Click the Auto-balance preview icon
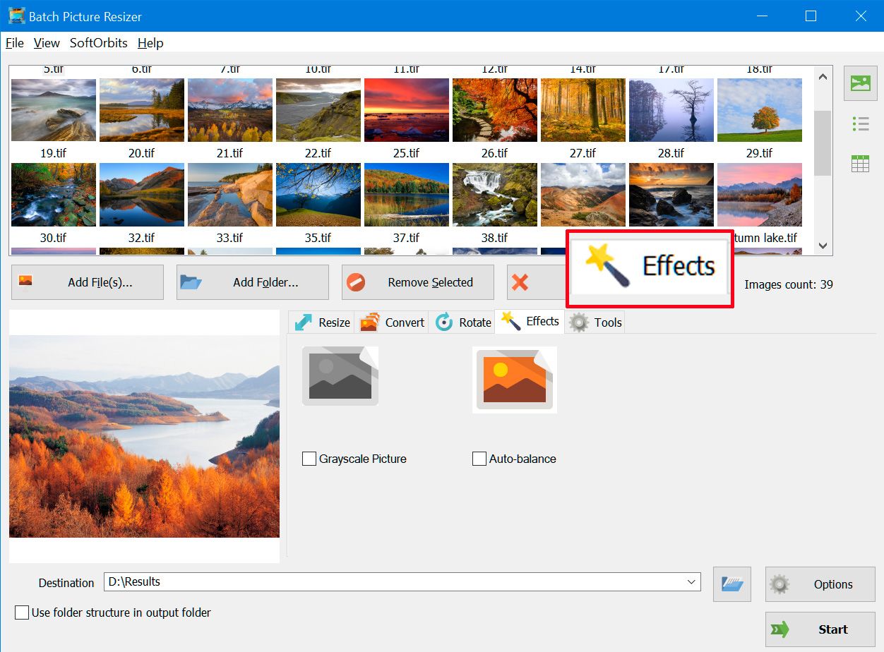 (514, 380)
